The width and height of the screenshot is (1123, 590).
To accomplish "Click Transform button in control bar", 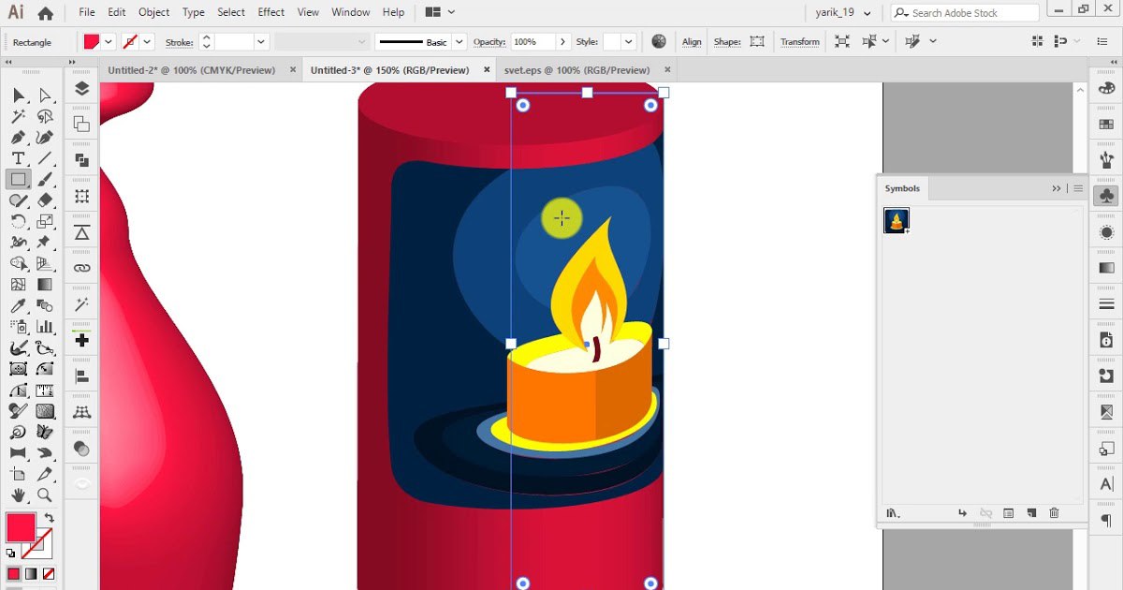I will point(800,42).
